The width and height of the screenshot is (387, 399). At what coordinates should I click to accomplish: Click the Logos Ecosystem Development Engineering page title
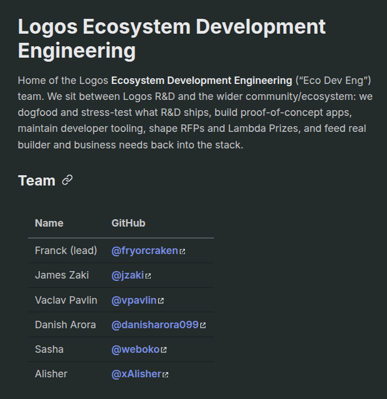point(172,39)
